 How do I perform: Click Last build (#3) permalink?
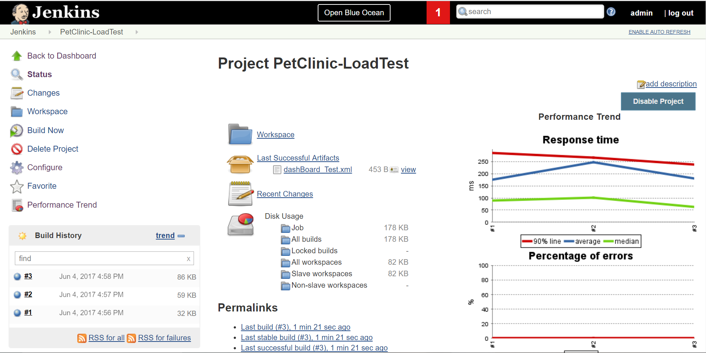[x=295, y=327]
